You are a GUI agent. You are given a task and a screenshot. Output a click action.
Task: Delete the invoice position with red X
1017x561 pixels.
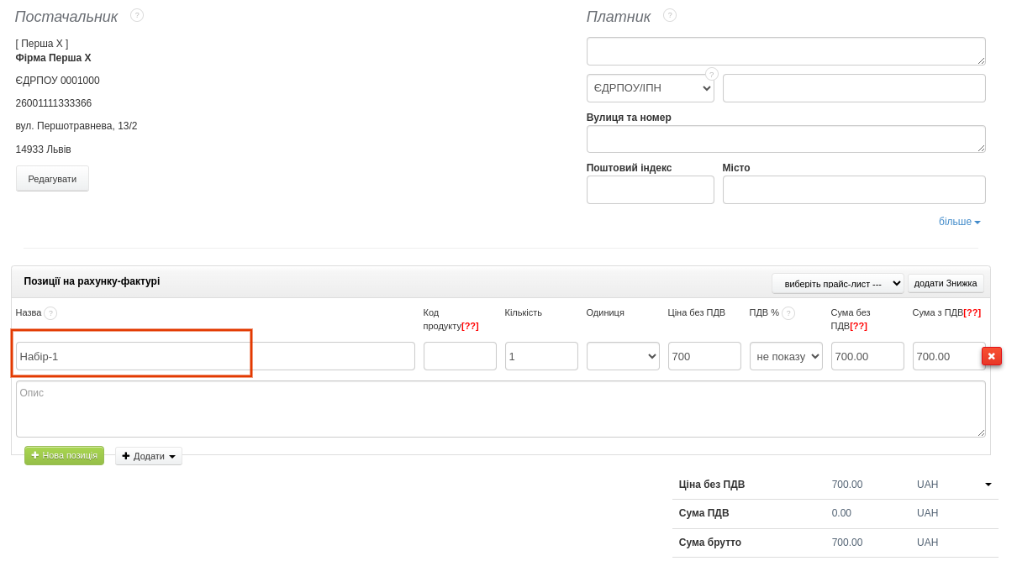[991, 356]
